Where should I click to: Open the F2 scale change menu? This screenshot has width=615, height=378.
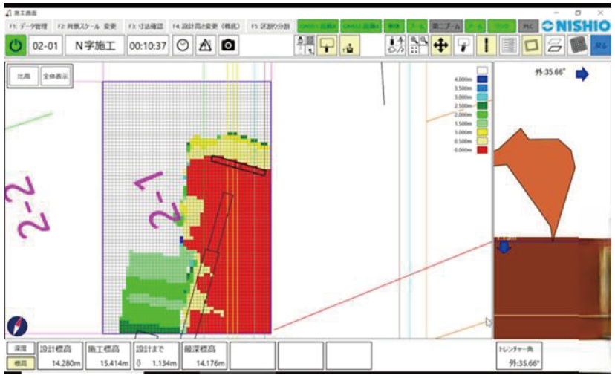(x=87, y=26)
